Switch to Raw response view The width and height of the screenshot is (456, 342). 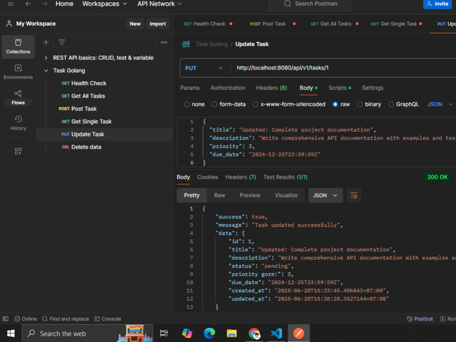coord(220,196)
